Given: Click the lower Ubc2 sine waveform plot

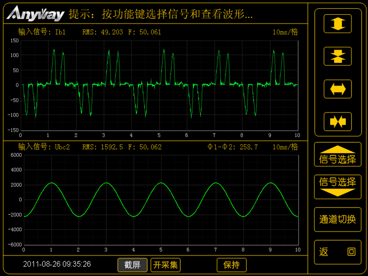Looking at the screenshot, I should tap(161, 200).
